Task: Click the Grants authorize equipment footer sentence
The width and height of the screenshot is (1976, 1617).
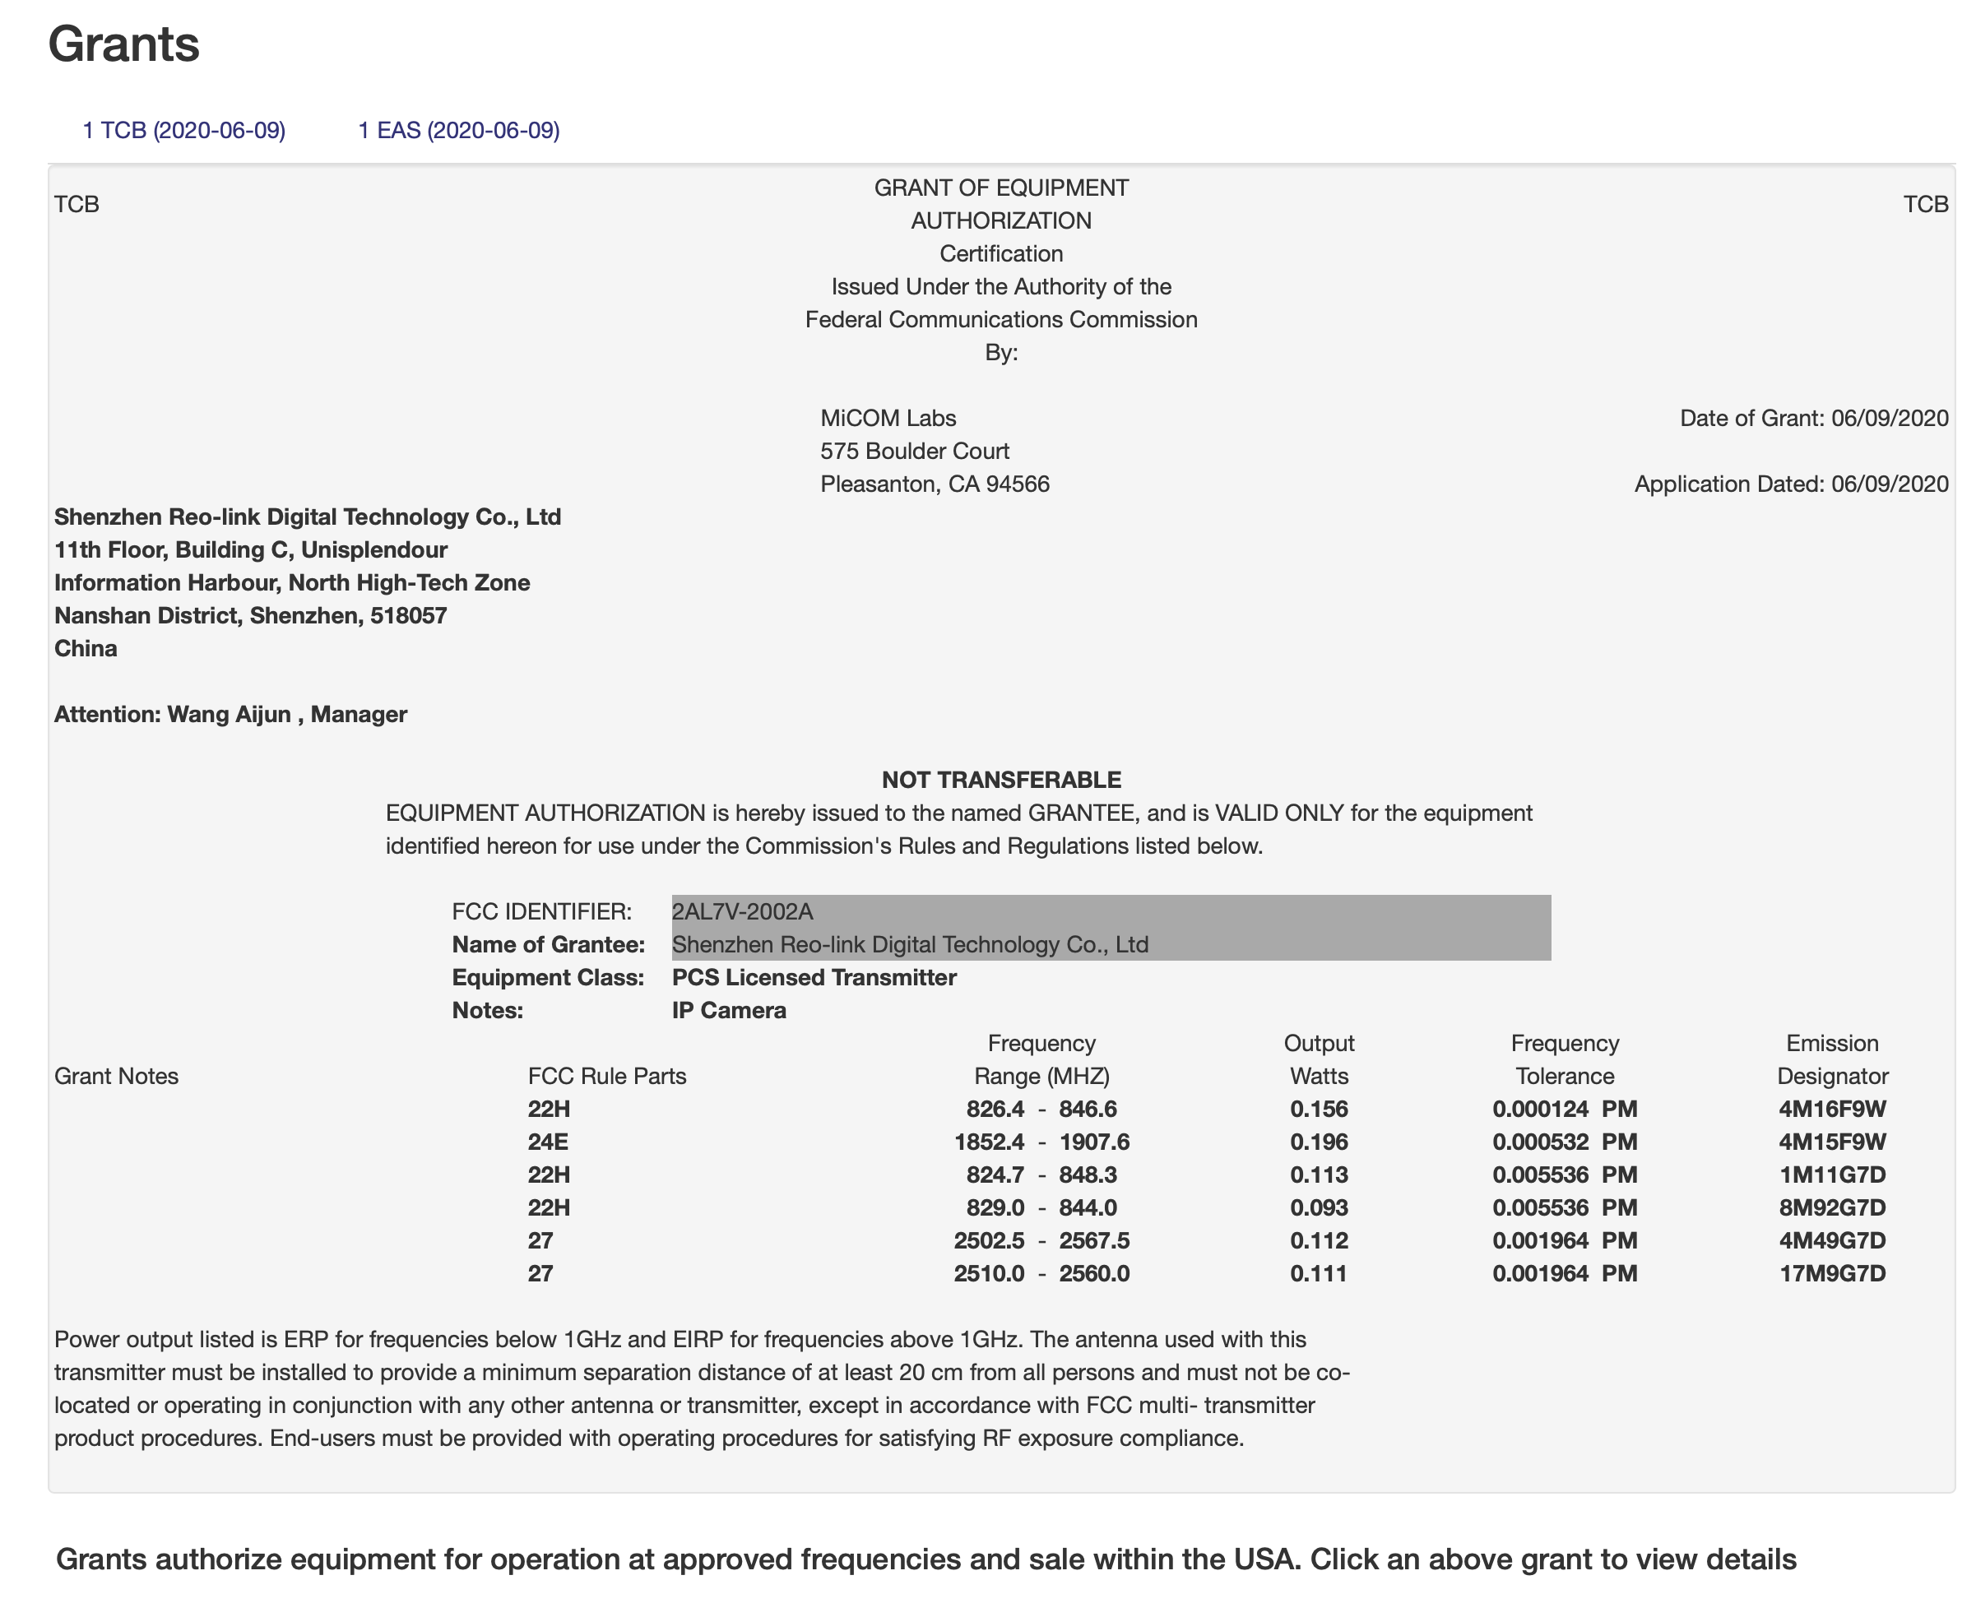Action: click(x=925, y=1559)
